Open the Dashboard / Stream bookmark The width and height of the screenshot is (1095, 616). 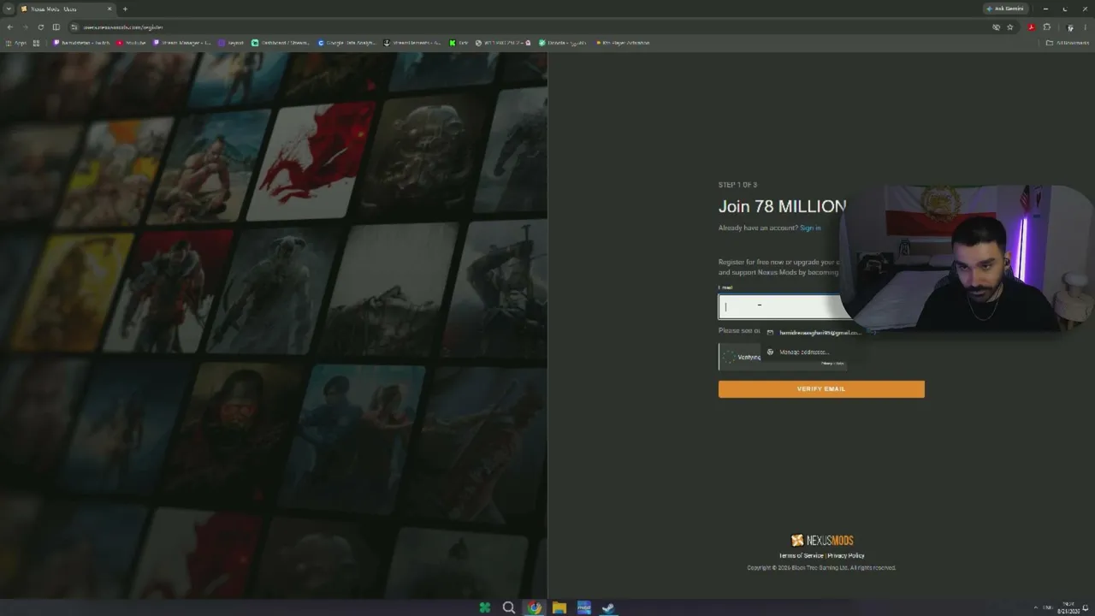tap(281, 43)
